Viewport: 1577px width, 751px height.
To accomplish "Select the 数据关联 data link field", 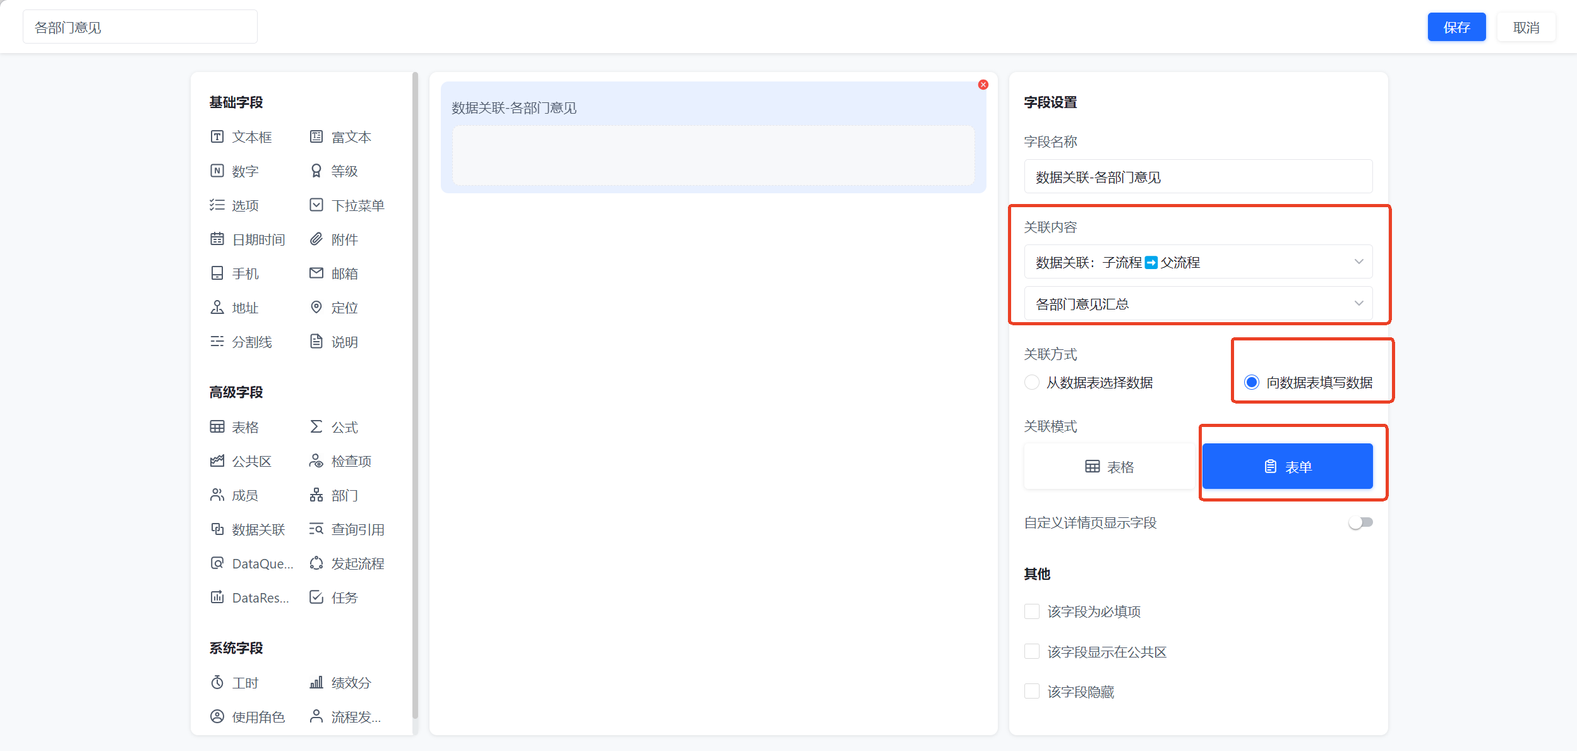I will coord(248,529).
